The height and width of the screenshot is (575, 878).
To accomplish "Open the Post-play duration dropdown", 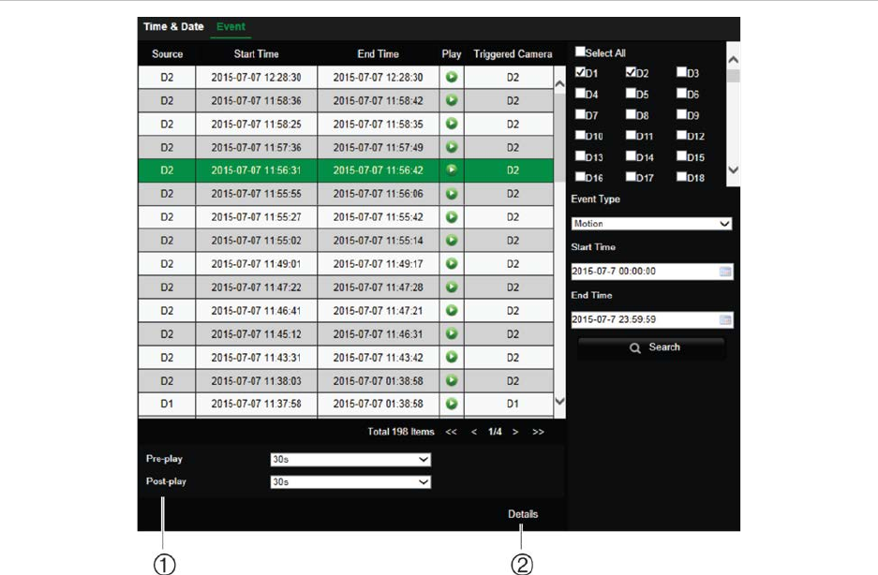I will pos(350,482).
